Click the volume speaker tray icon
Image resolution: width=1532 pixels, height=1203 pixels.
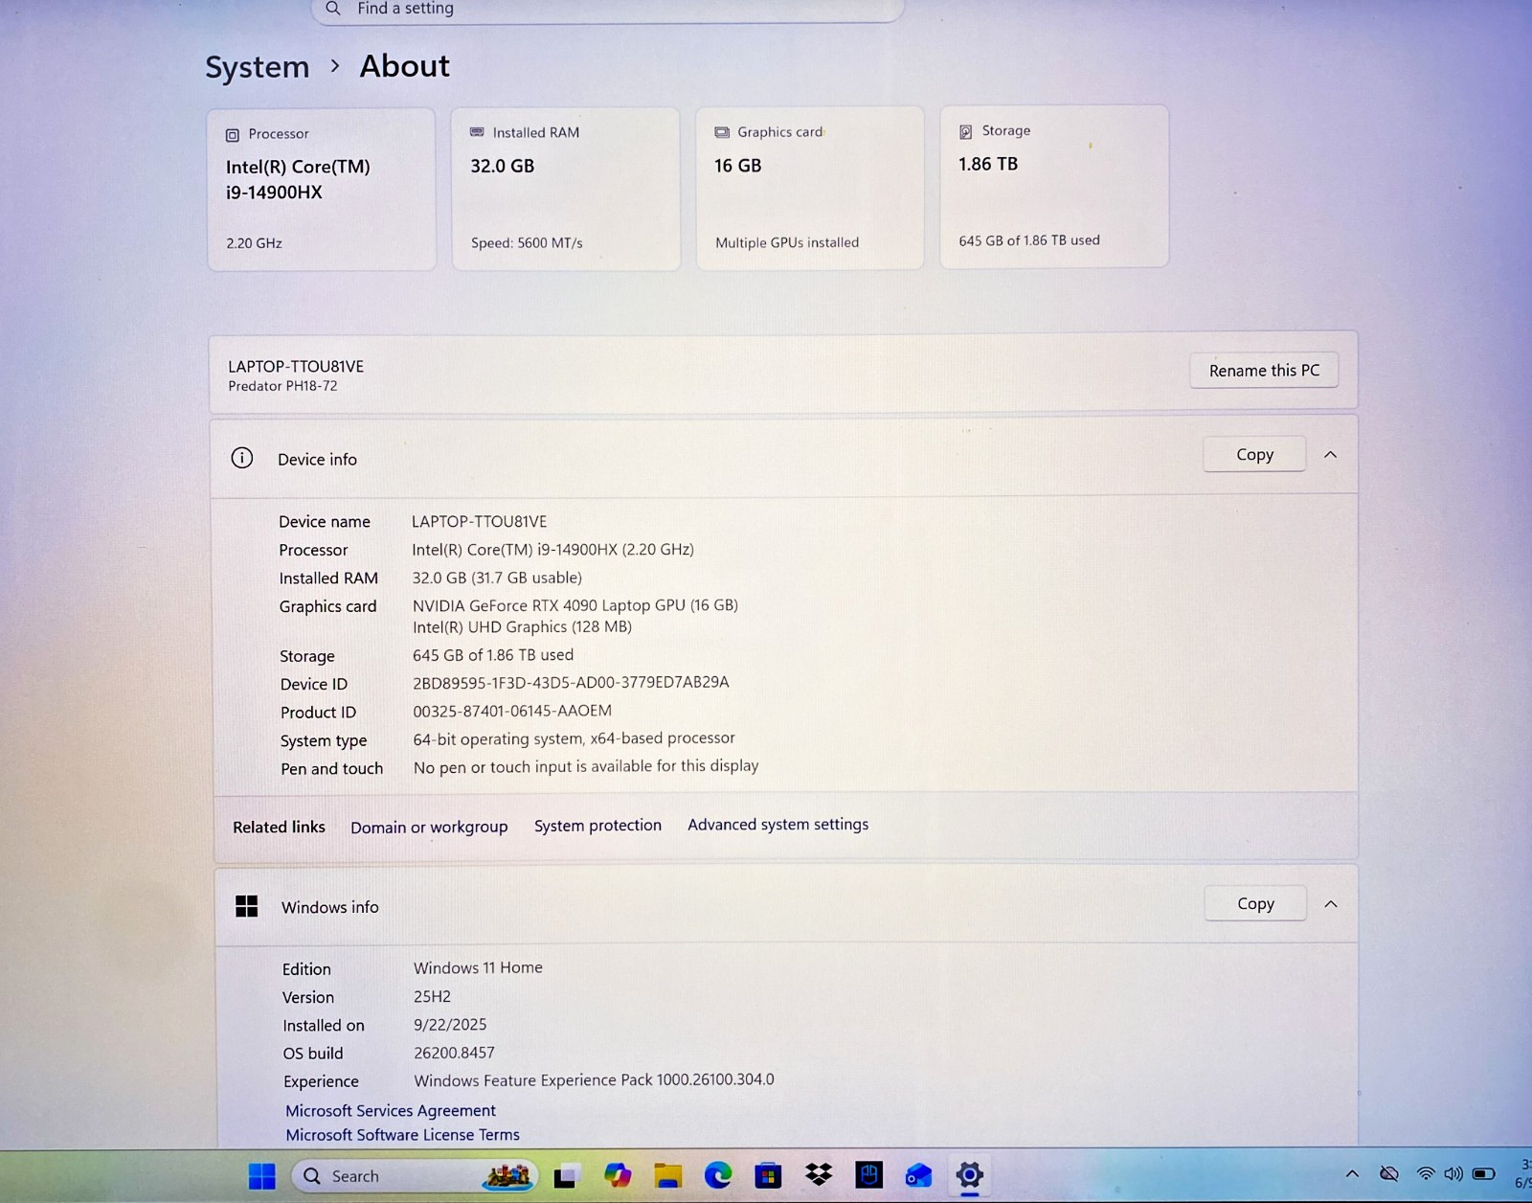pos(1453,1174)
